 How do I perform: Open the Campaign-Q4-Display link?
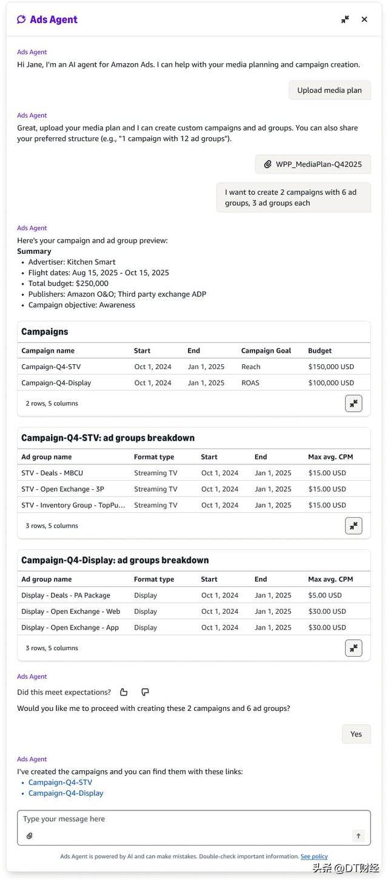pos(65,793)
